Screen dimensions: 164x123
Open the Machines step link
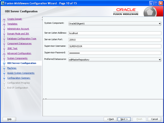click(12, 68)
